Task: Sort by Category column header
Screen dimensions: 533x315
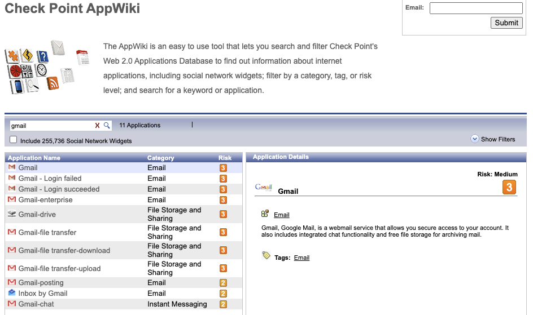Action: 160,158
